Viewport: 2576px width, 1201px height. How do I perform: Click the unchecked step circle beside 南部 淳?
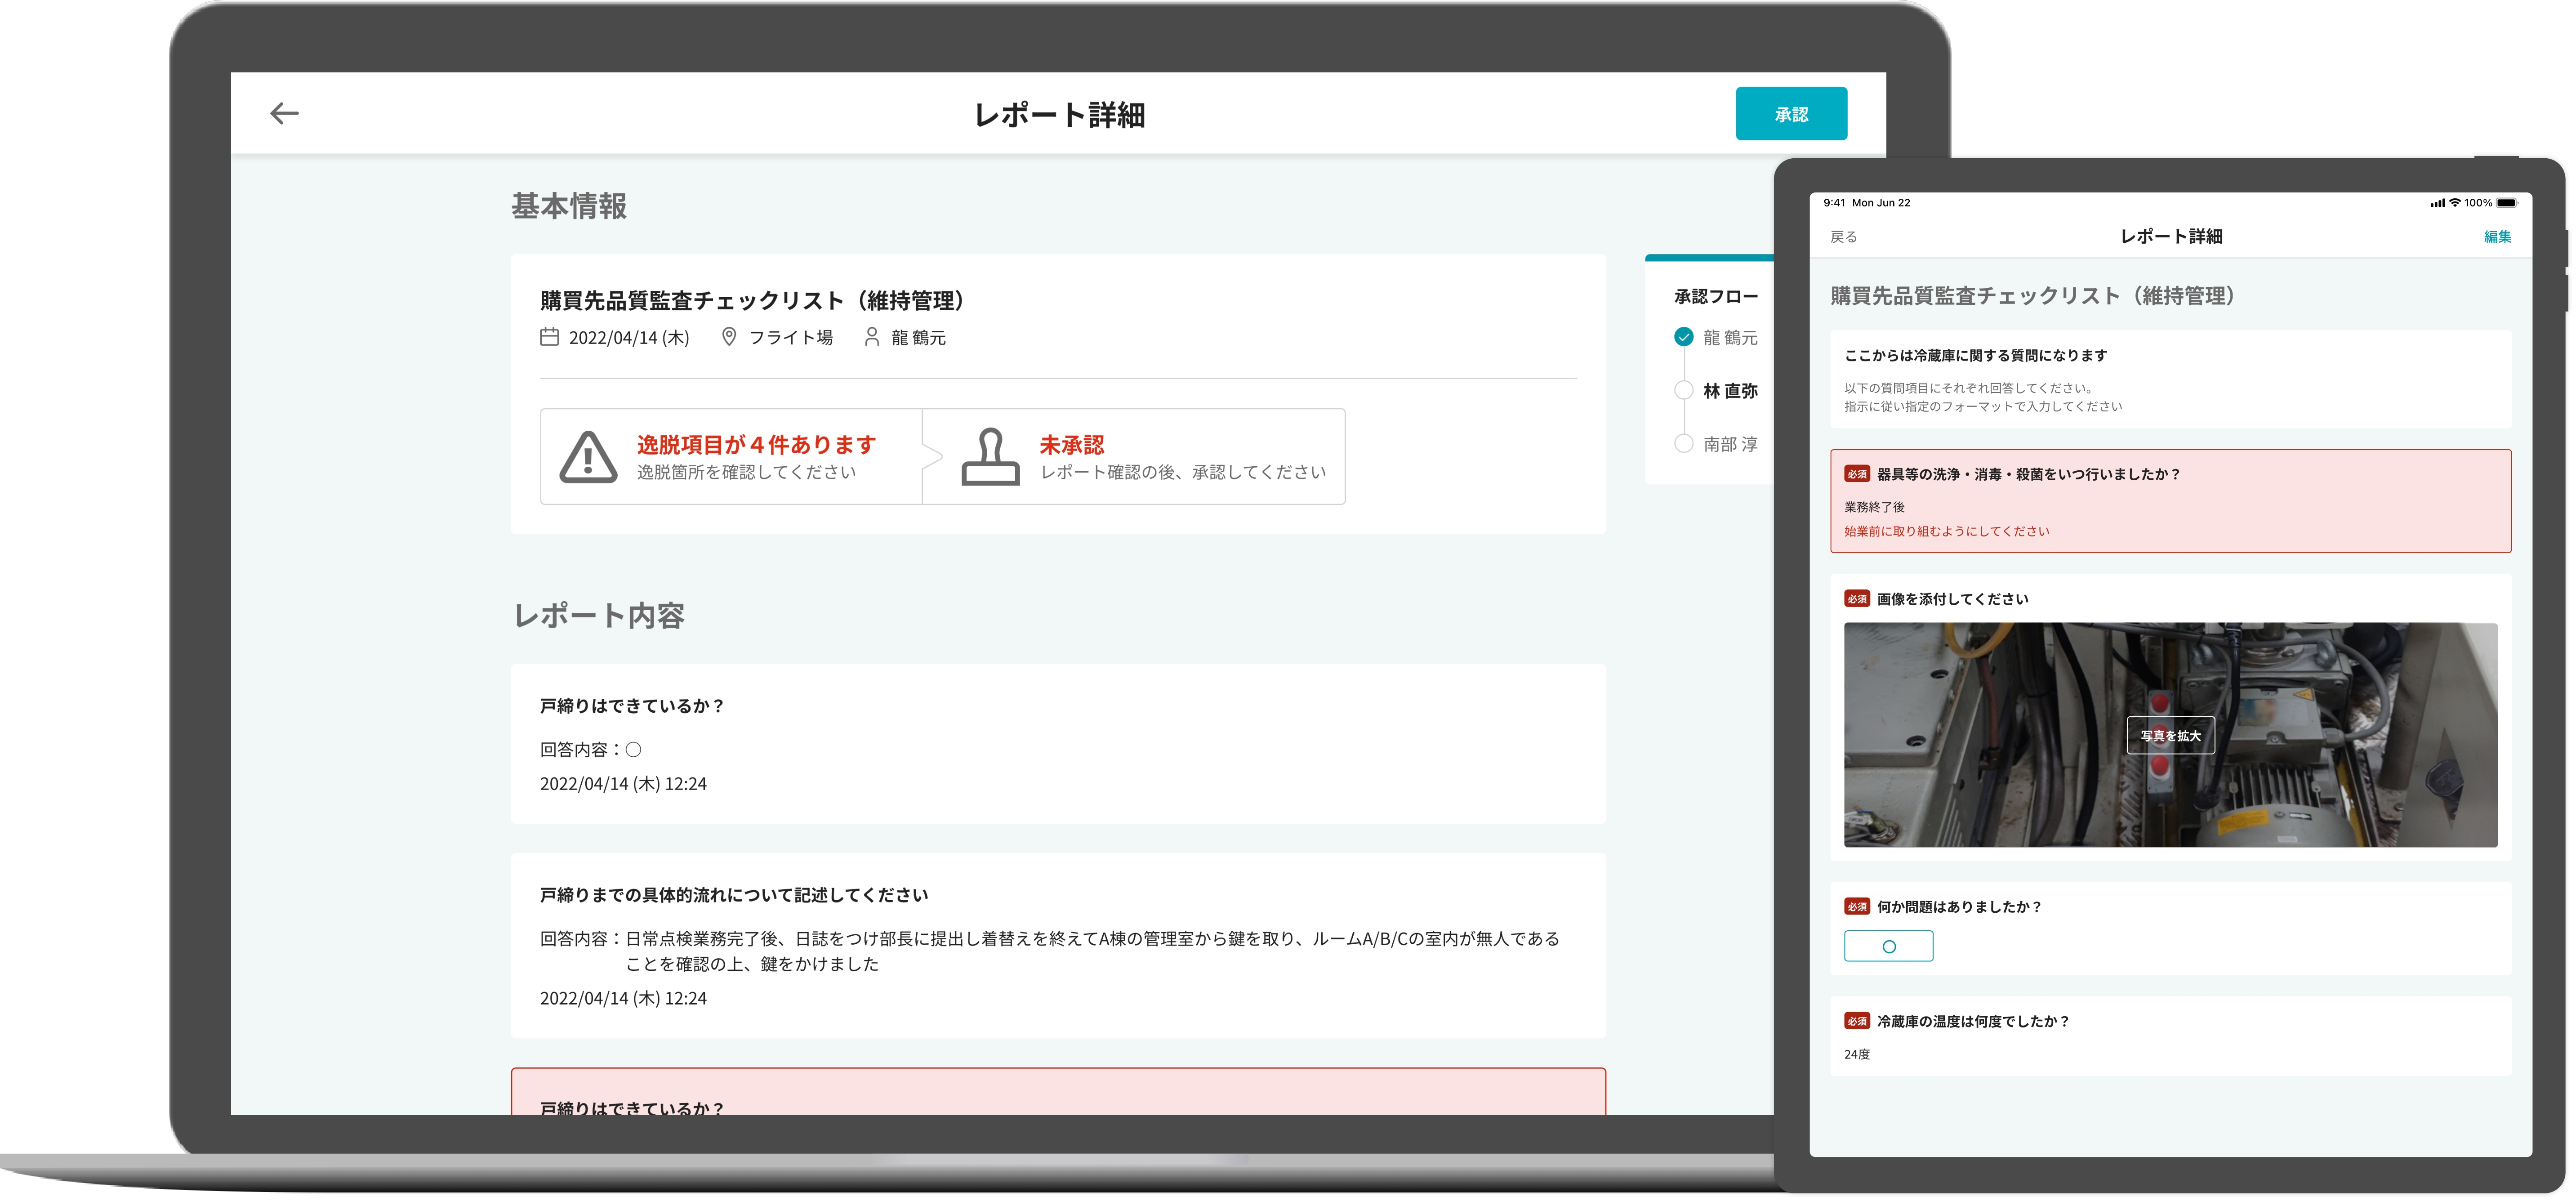tap(1684, 443)
